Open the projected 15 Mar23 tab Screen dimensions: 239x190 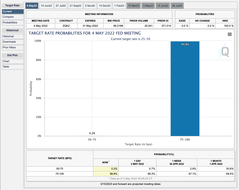click(134, 6)
